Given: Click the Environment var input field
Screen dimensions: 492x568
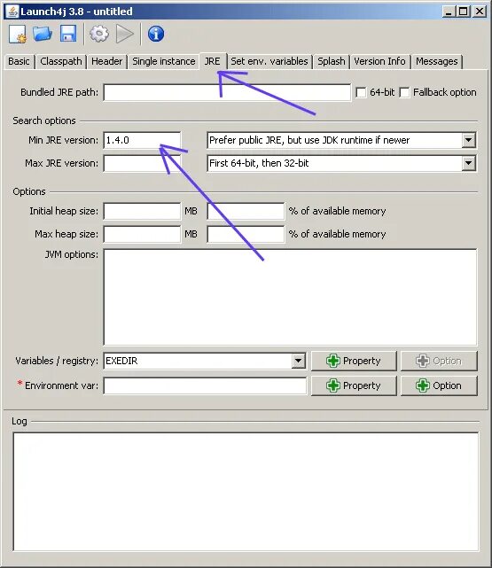Looking at the screenshot, I should tap(205, 385).
